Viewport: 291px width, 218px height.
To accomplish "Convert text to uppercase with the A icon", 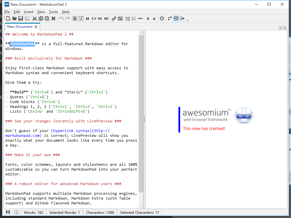I will pos(148,18).
